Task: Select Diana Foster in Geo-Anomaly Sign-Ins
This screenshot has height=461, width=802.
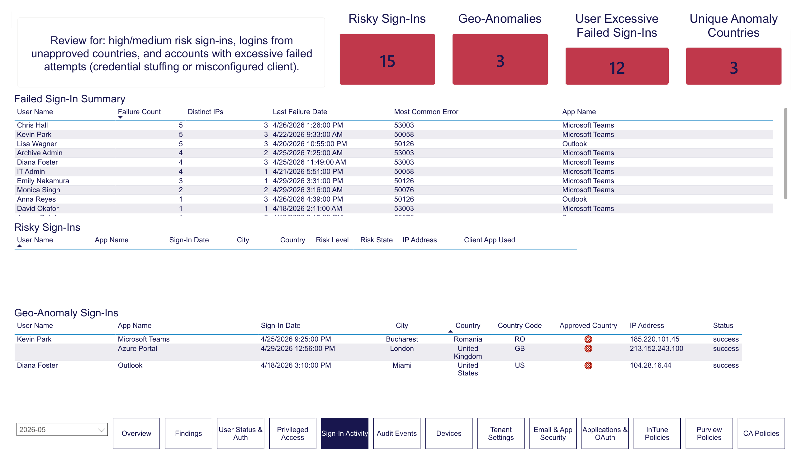Action: point(37,366)
